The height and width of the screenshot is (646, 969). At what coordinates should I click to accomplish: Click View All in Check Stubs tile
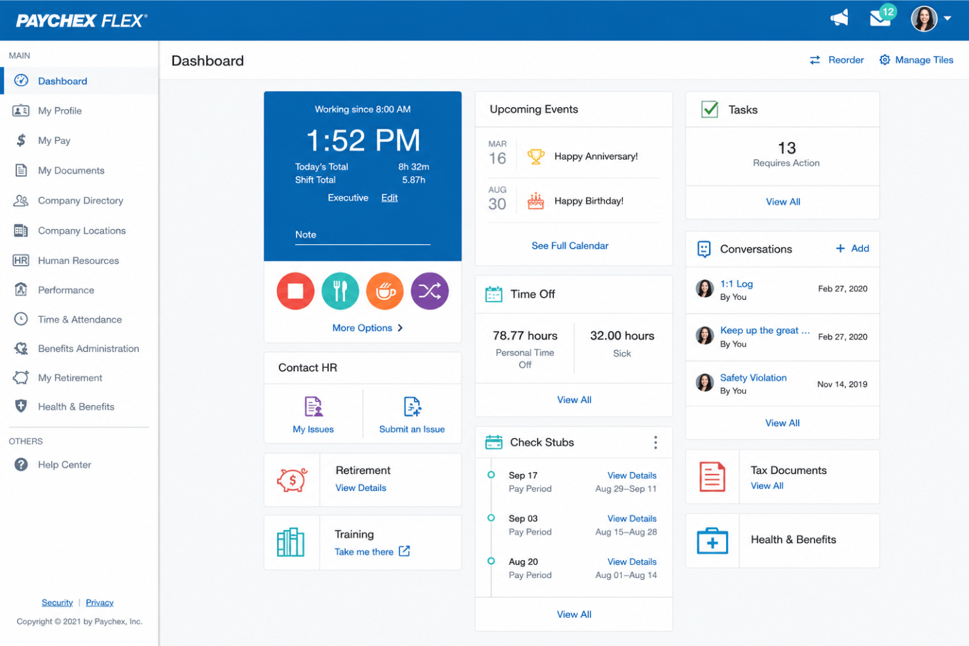[x=574, y=615]
